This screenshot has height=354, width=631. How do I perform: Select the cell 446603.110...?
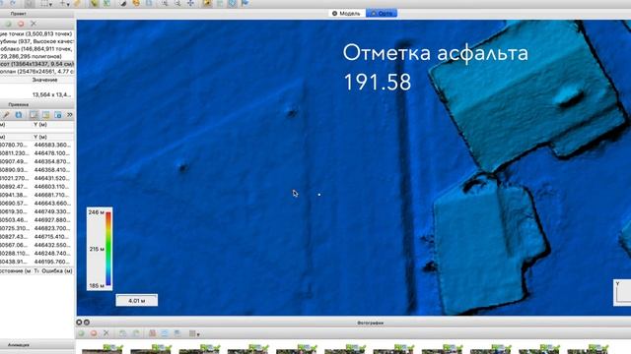(x=52, y=186)
